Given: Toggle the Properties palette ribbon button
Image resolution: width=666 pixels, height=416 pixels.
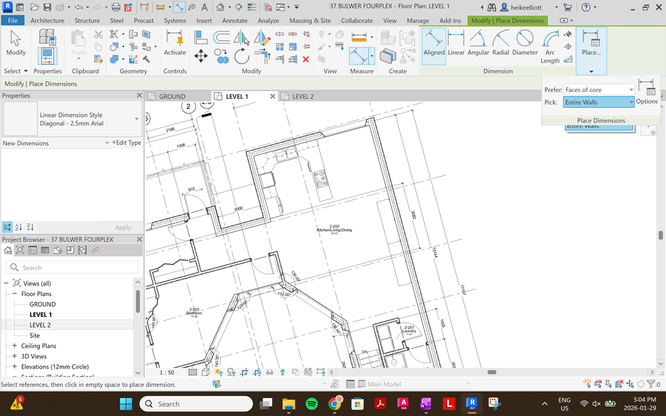Looking at the screenshot, I should tap(47, 56).
